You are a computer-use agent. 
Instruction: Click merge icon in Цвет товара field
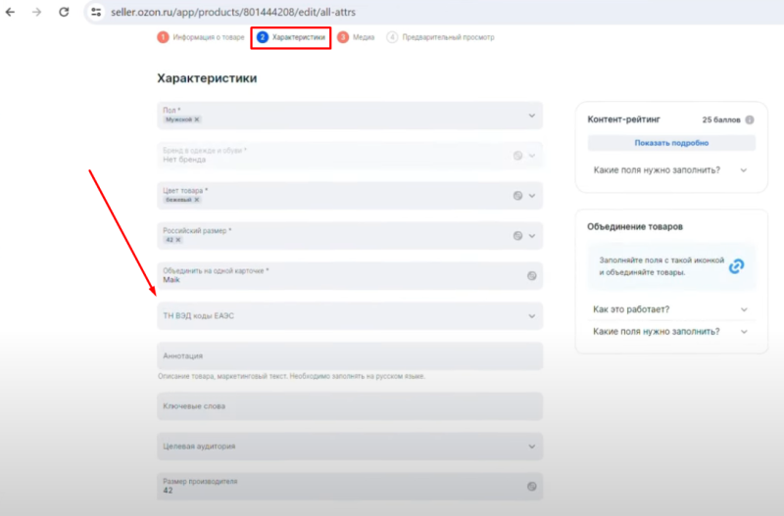point(518,195)
